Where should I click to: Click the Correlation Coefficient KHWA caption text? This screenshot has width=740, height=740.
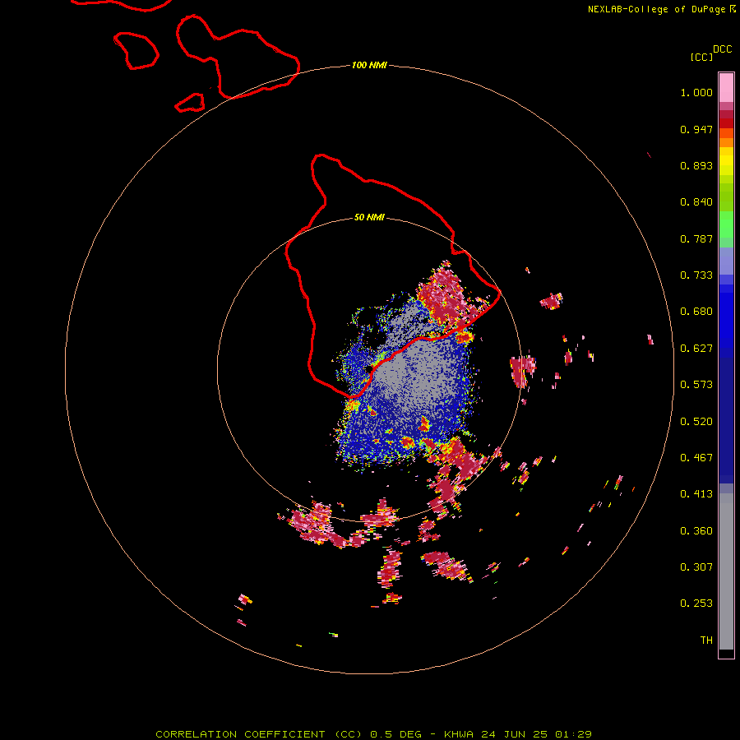click(373, 734)
